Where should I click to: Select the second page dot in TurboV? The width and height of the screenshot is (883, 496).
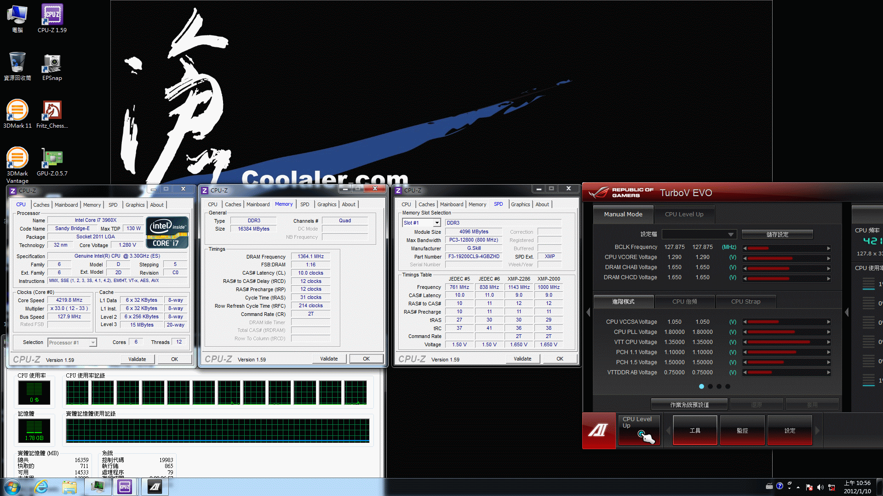pos(710,386)
